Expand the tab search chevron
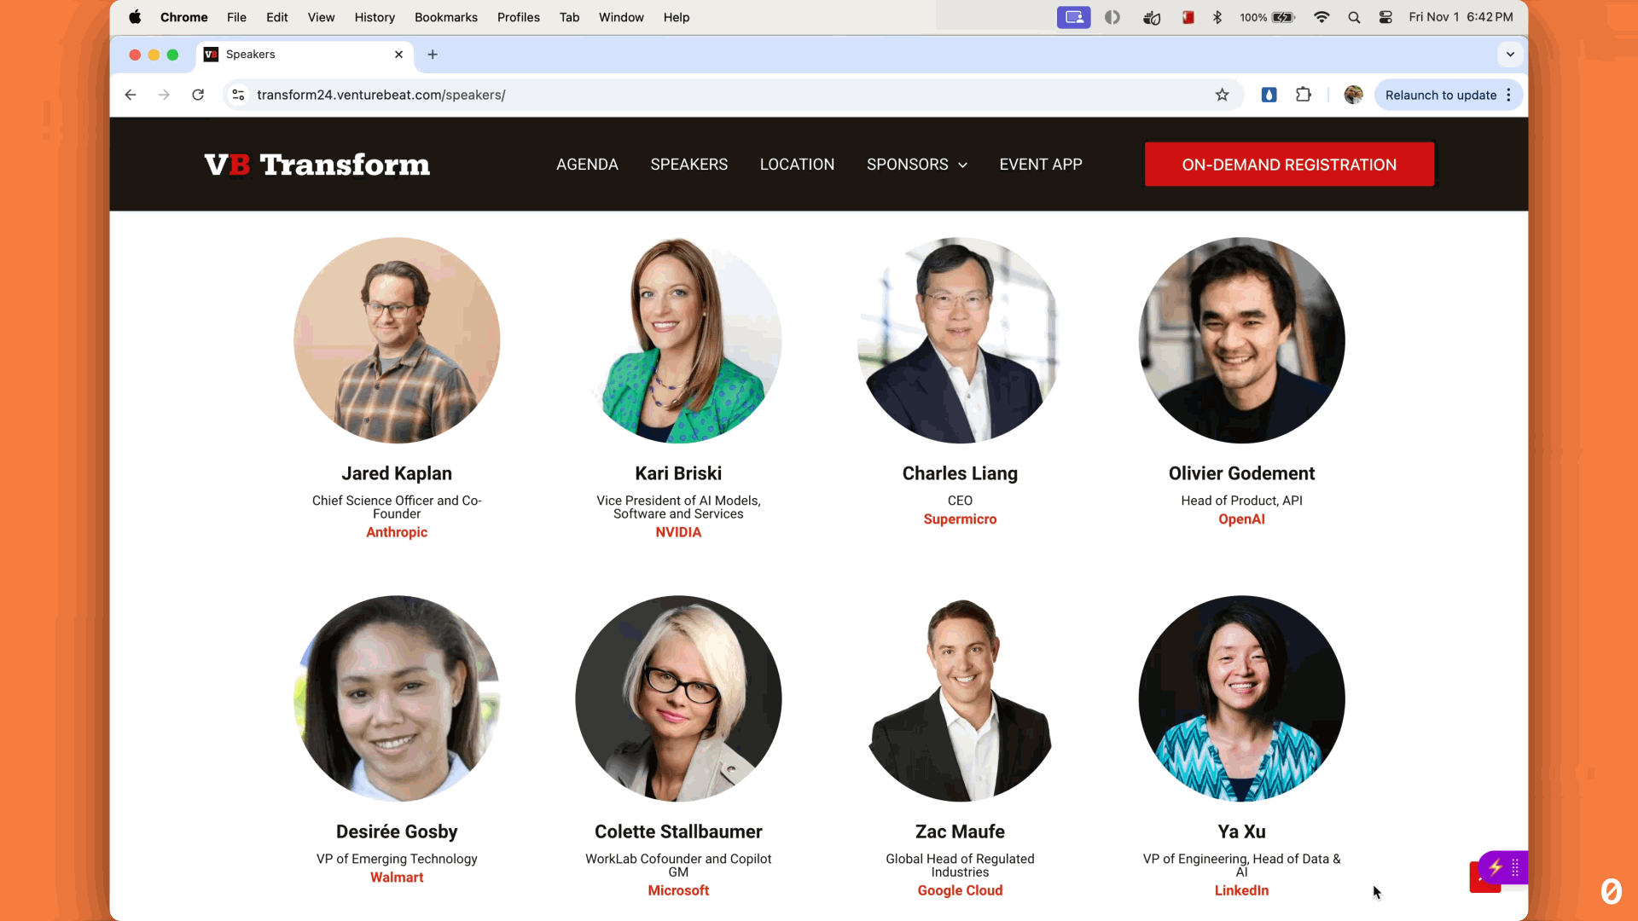This screenshot has height=921, width=1638. [1510, 55]
